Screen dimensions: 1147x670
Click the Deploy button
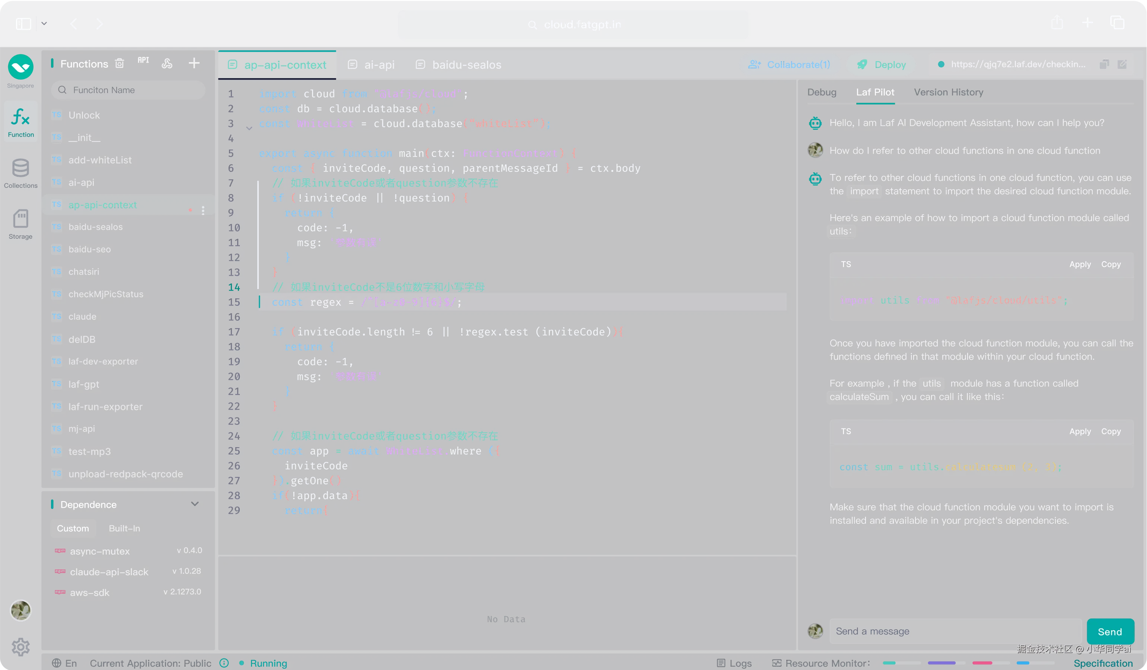click(881, 65)
